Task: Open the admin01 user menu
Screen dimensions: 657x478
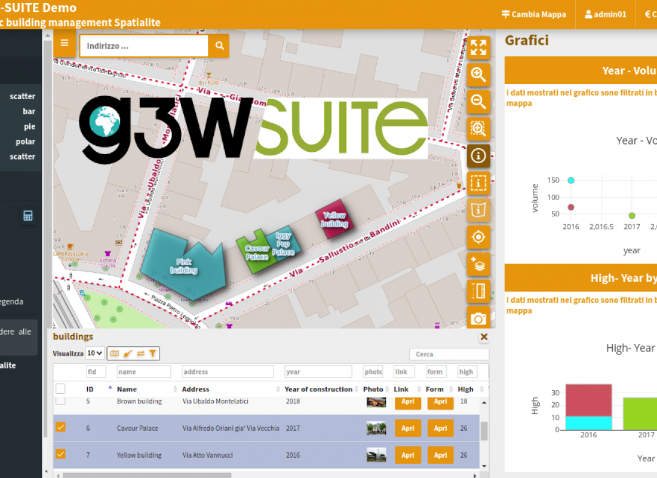Action: [x=606, y=14]
